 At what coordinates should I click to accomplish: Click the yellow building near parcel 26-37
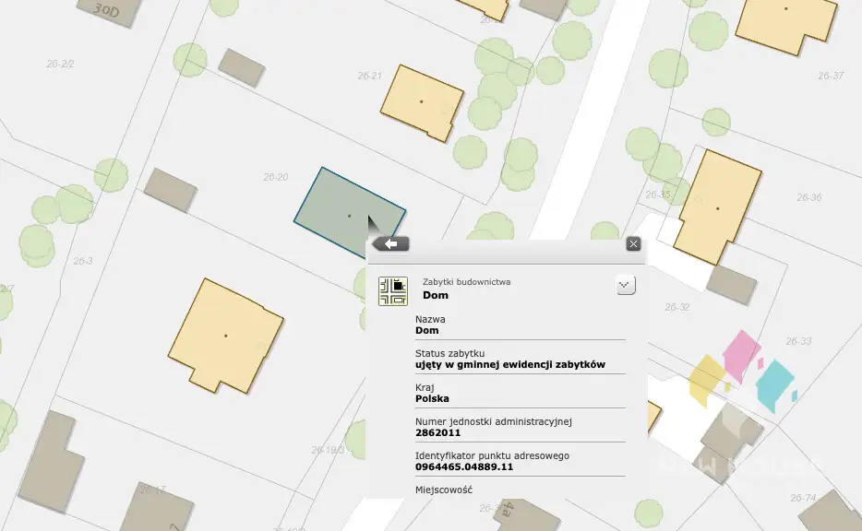pos(786,23)
